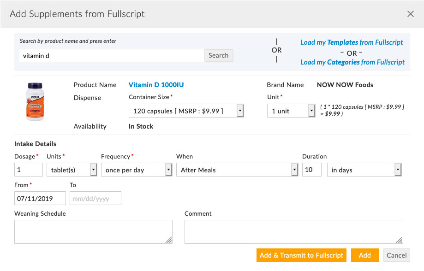Image resolution: width=424 pixels, height=271 pixels.
Task: Close the Add Supplements dialog
Action: pyautogui.click(x=410, y=14)
